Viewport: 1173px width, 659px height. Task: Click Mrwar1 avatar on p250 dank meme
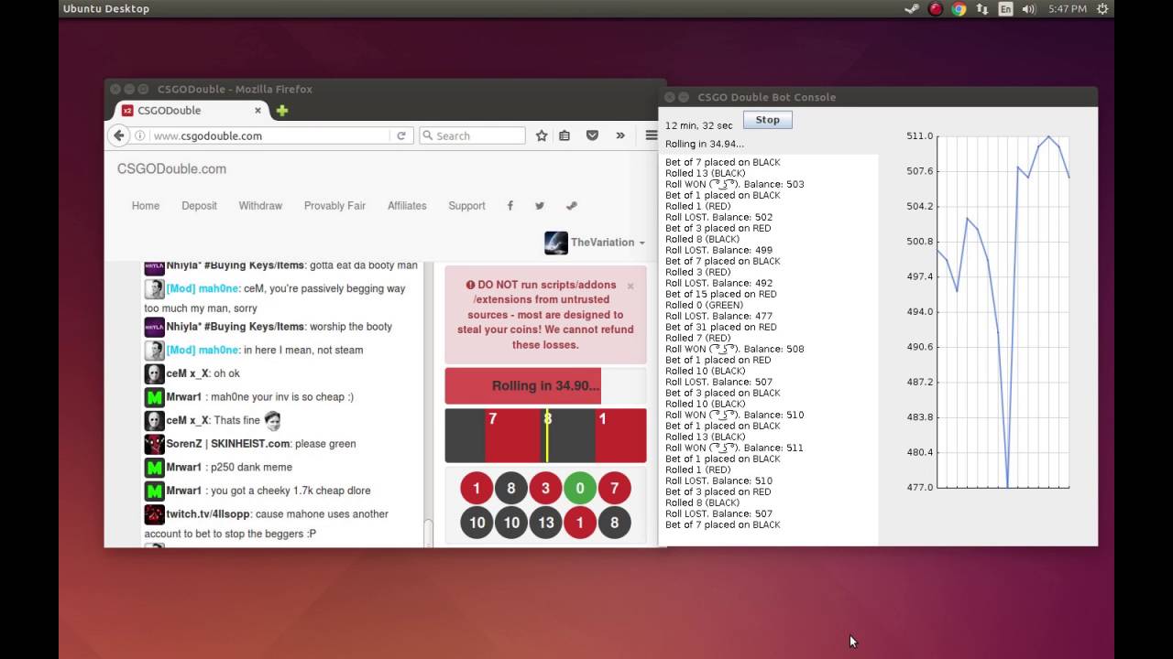[154, 467]
